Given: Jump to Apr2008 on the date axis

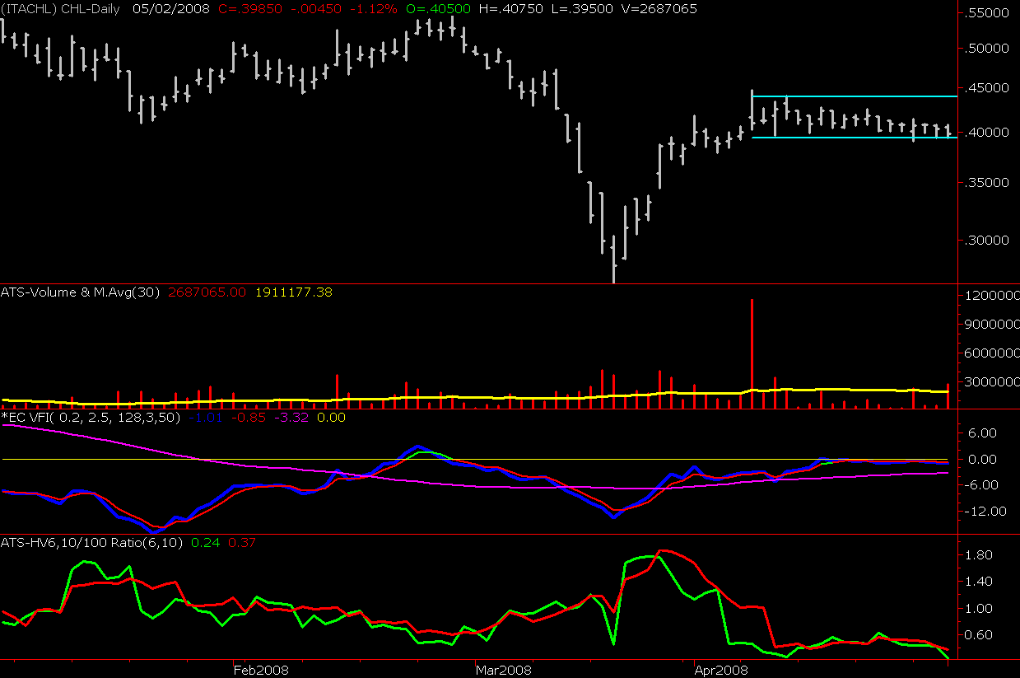Looking at the screenshot, I should 721,670.
